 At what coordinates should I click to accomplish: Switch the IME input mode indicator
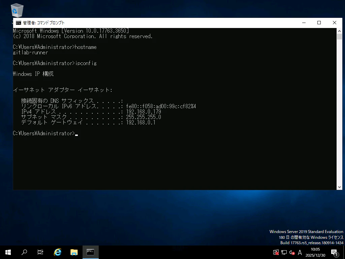coord(300,252)
